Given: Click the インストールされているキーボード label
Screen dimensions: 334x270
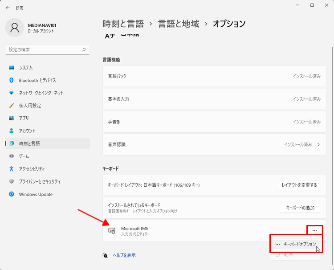Looking at the screenshot, I should pos(134,205).
